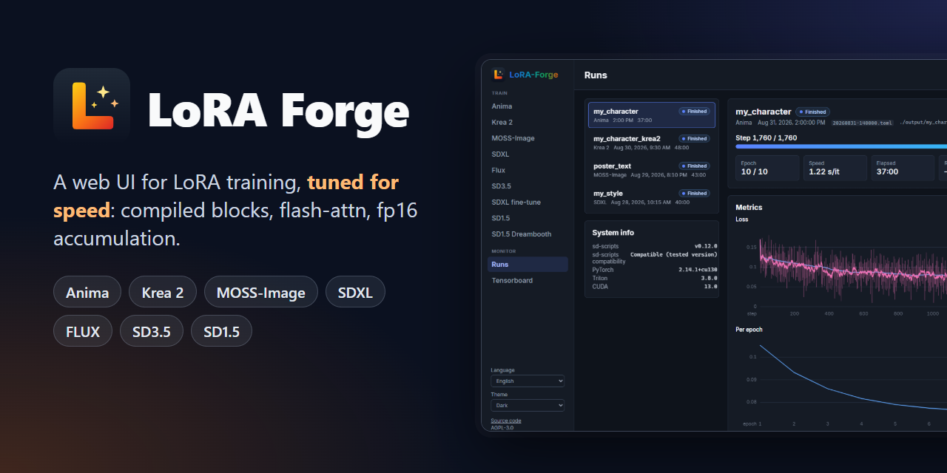Click the orange 'tuned for speed' text

click(x=226, y=196)
